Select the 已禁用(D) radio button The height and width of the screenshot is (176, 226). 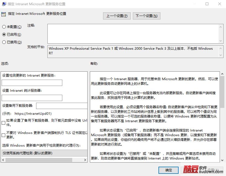click(12, 42)
